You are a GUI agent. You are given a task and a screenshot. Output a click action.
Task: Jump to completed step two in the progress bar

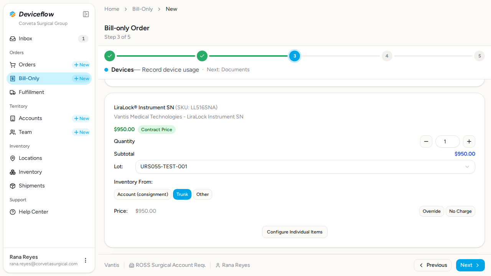(202, 56)
